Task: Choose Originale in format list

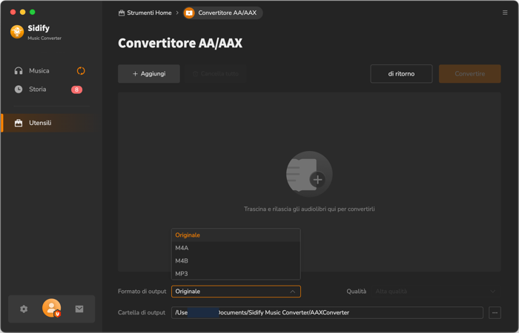Action: (236, 235)
